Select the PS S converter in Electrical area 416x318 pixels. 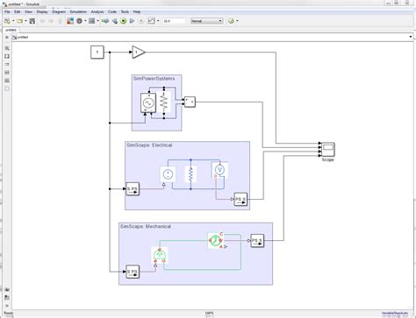tap(240, 199)
